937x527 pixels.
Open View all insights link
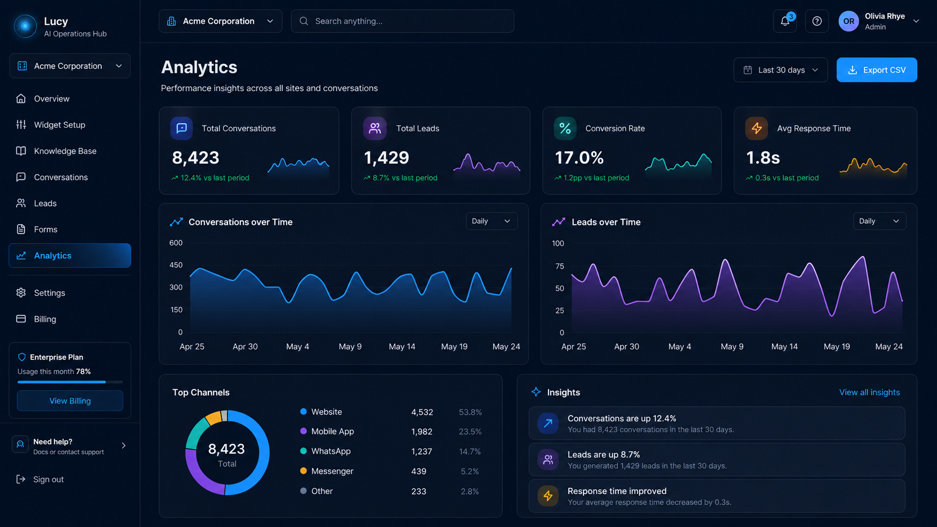click(x=869, y=393)
